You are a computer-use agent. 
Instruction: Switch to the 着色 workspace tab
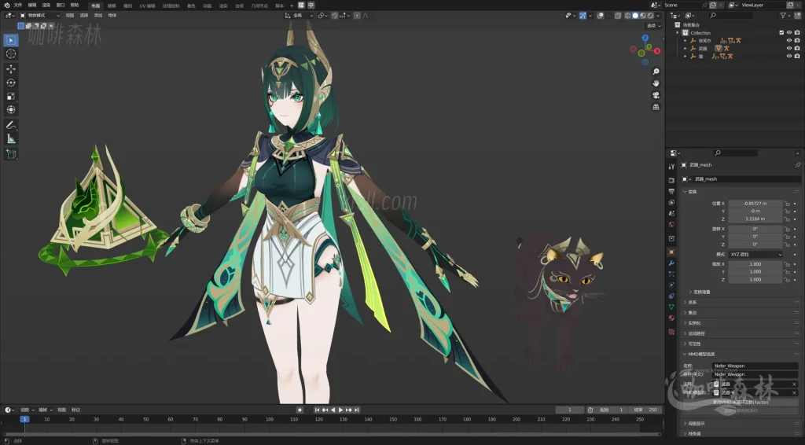point(191,6)
